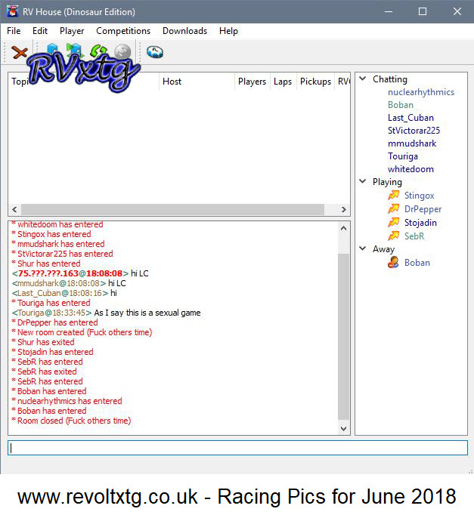Click the room list horizontal scrollbar thumb
Image resolution: width=474 pixels, height=518 pixels.
pos(172,209)
